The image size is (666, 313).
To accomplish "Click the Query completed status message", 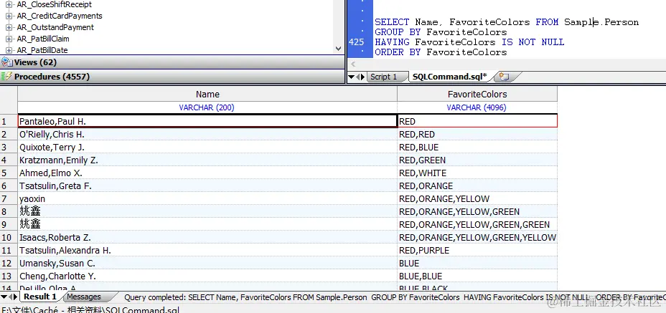I will coord(395,297).
